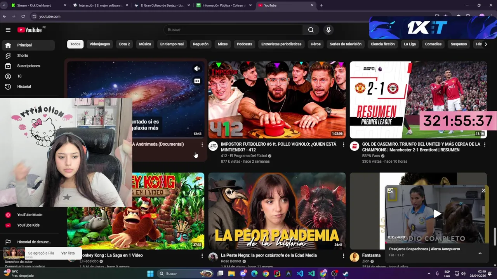Open Impostor Futbolero #6 video title
The width and height of the screenshot is (497, 279).
point(279,147)
